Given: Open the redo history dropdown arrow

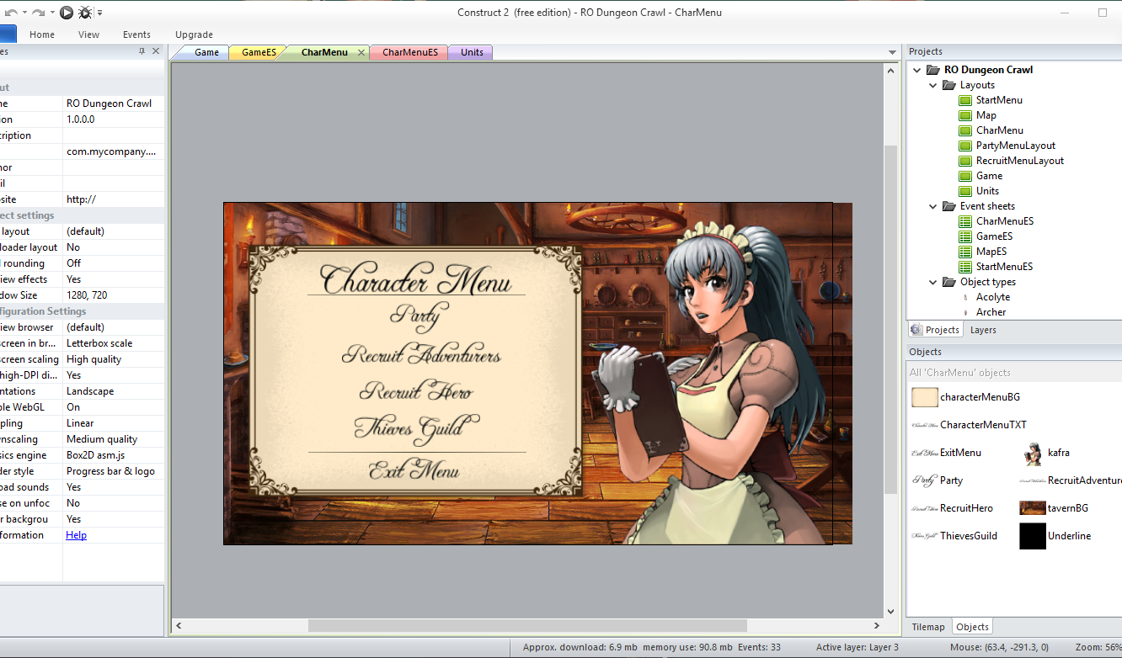Looking at the screenshot, I should tap(51, 13).
